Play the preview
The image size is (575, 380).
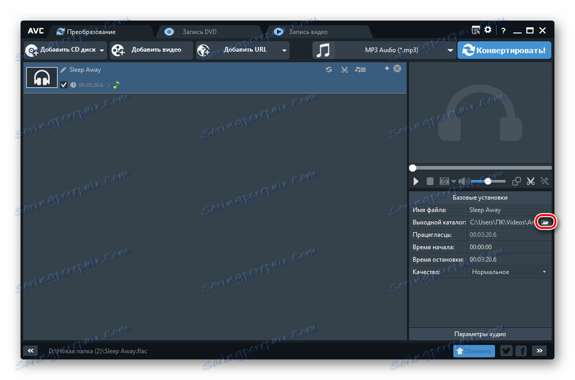[x=416, y=181]
